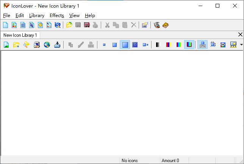Select the nested squares size view
Screen dimensions: 244x164
tap(135, 45)
